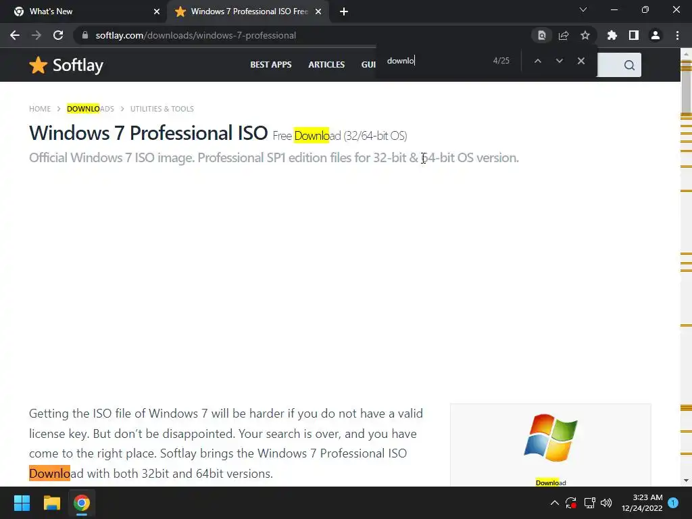
Task: Open the ARTICLES menu
Action: click(x=326, y=64)
